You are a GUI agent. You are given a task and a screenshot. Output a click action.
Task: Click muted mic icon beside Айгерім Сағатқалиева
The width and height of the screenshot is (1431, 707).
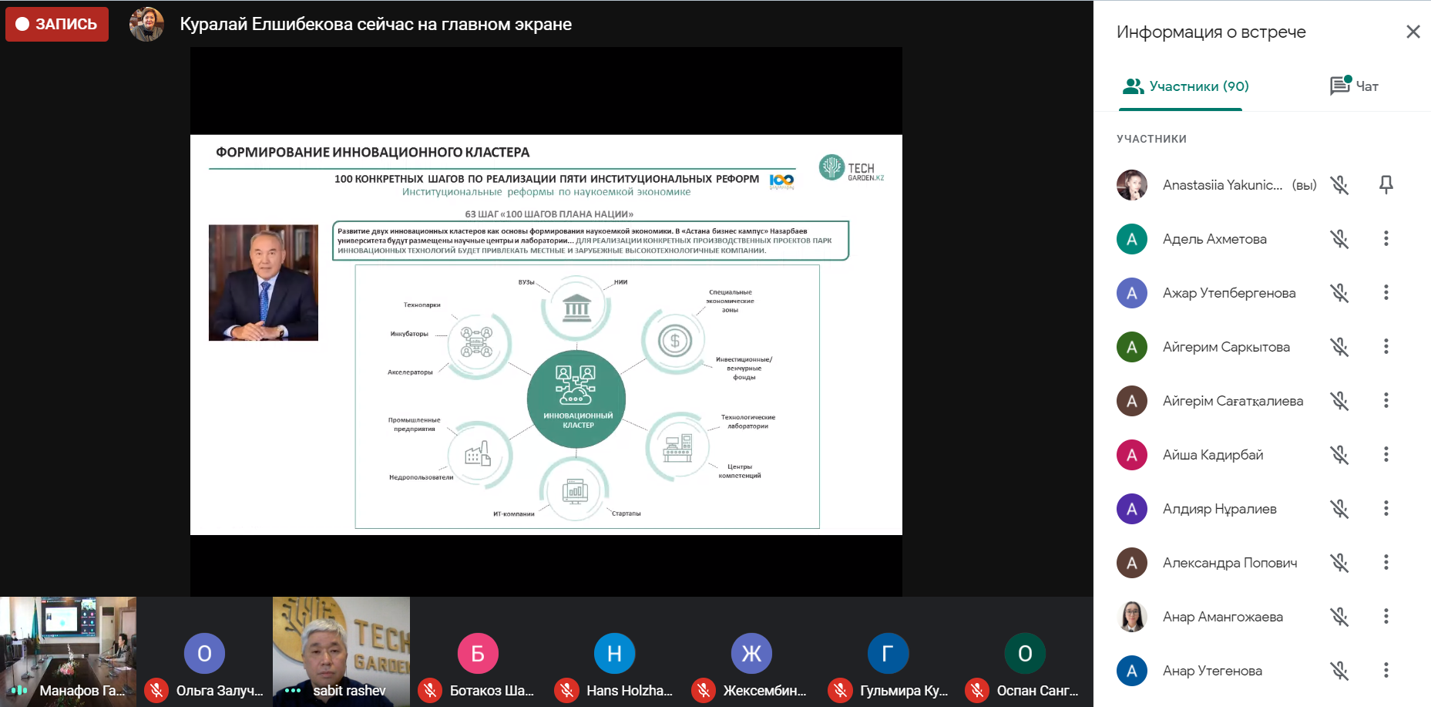click(1339, 401)
